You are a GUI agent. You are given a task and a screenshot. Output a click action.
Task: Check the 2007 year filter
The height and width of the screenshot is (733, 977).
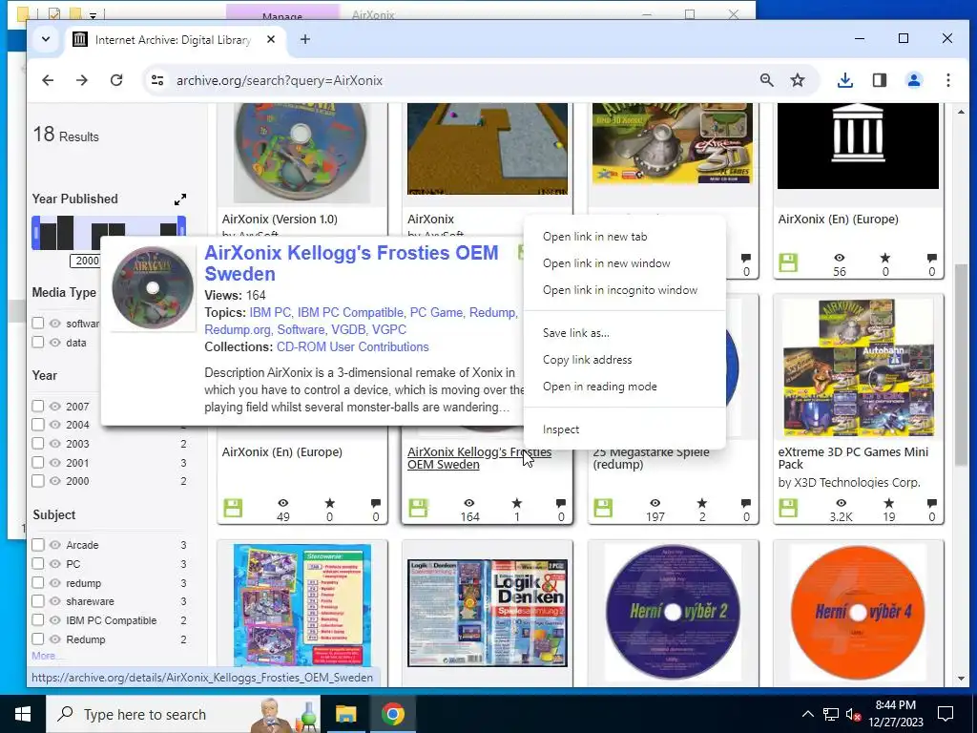tap(38, 407)
